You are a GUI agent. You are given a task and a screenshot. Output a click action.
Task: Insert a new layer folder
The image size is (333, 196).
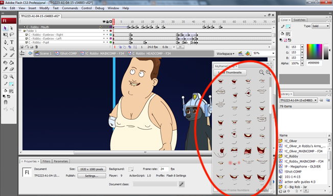pos(32,47)
